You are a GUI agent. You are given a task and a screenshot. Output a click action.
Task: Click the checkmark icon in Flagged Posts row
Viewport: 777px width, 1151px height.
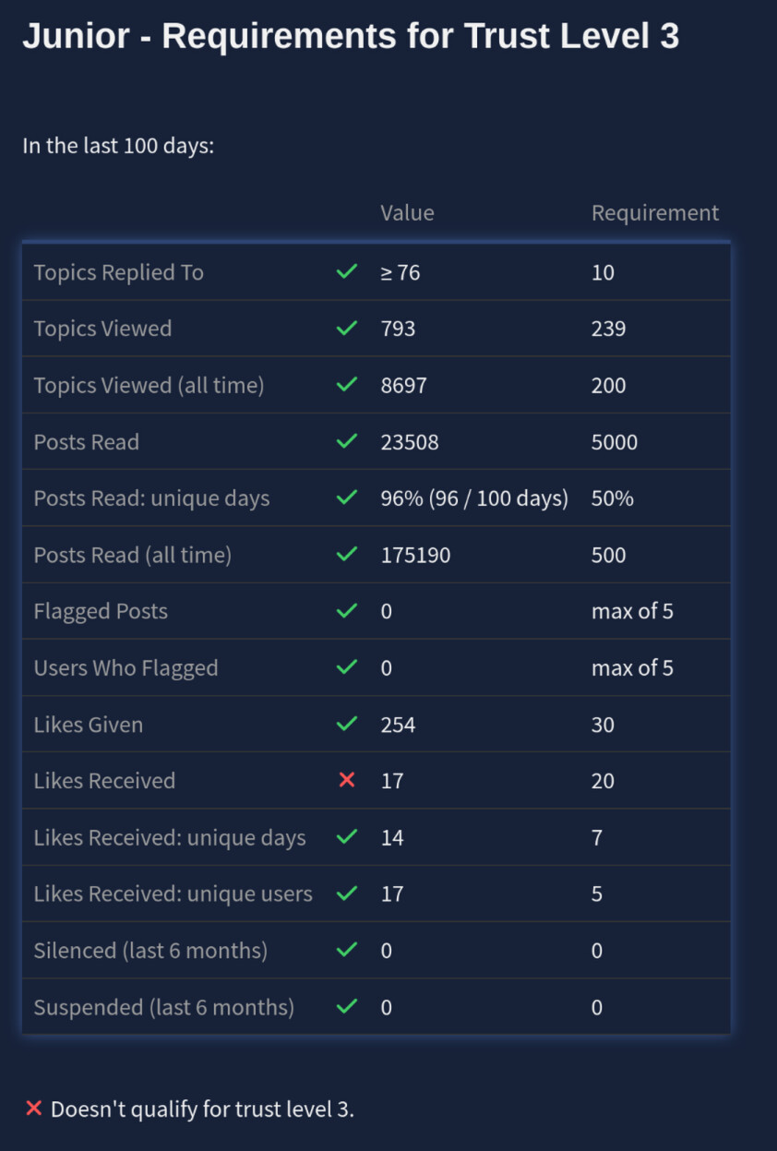[x=347, y=611]
